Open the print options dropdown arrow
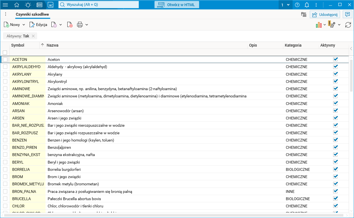354x218 pixels. pos(87,25)
